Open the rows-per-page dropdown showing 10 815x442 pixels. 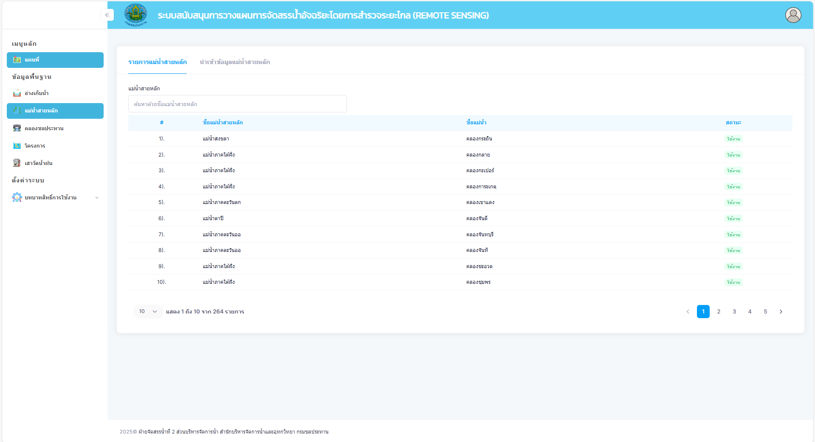coord(148,311)
